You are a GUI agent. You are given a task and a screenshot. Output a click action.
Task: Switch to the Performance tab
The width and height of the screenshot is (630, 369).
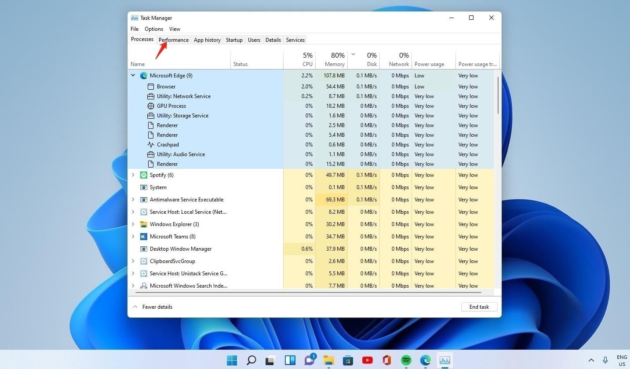click(174, 40)
